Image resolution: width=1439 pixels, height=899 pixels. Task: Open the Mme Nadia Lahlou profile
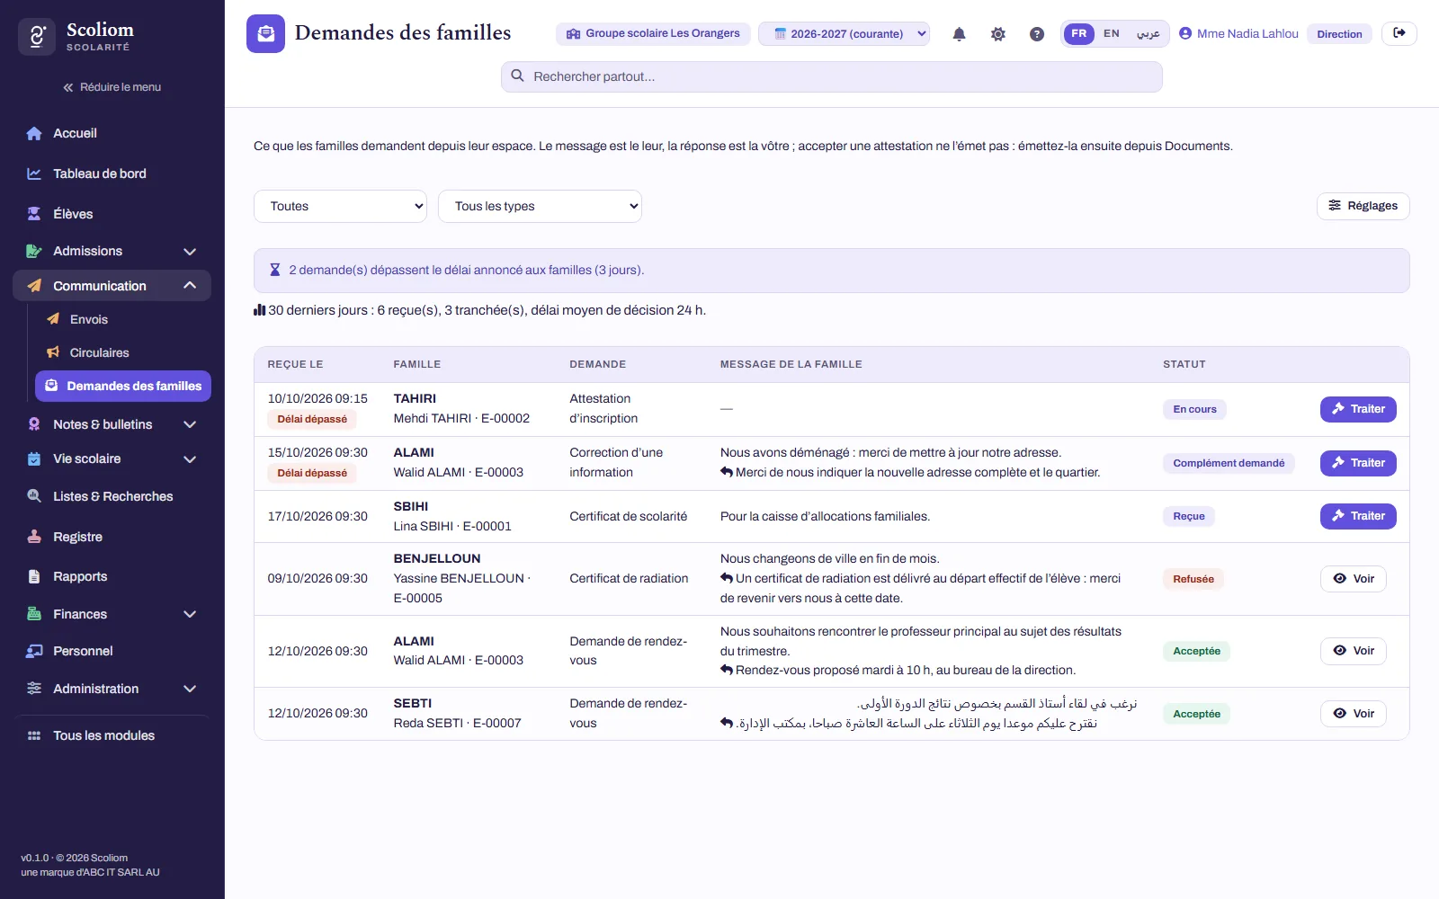click(x=1238, y=33)
